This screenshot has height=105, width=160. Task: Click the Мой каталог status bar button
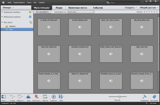[153, 103]
